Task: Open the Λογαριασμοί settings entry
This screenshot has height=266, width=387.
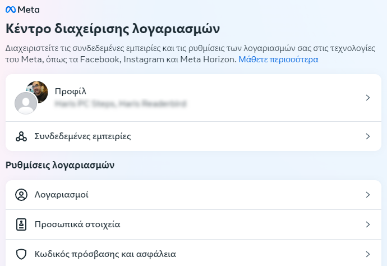Action: pyautogui.click(x=193, y=195)
